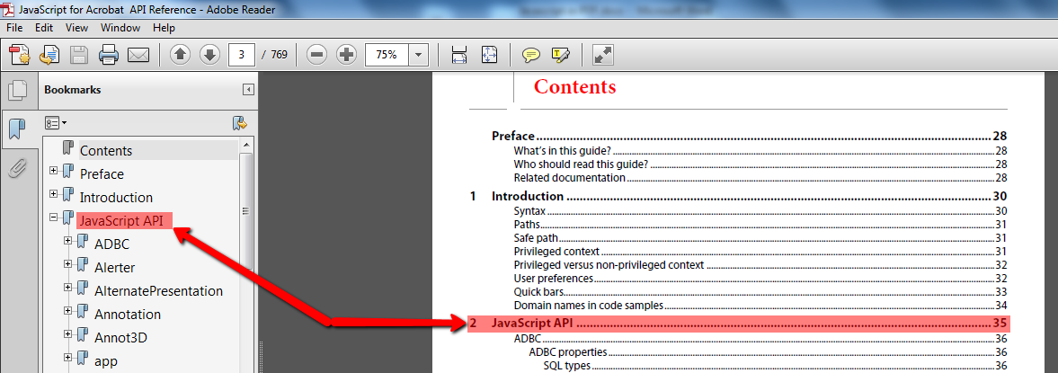Expand the AlternatePresentation bookmark
Viewport: 1058px width, 373px height.
(x=67, y=288)
